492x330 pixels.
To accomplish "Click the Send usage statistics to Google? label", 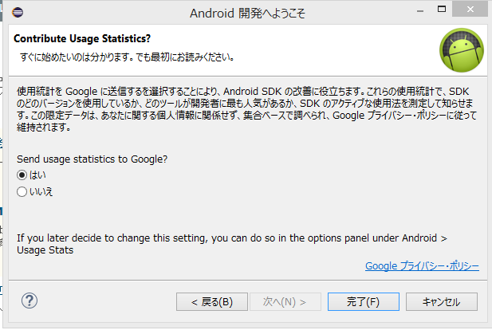I will [92, 159].
